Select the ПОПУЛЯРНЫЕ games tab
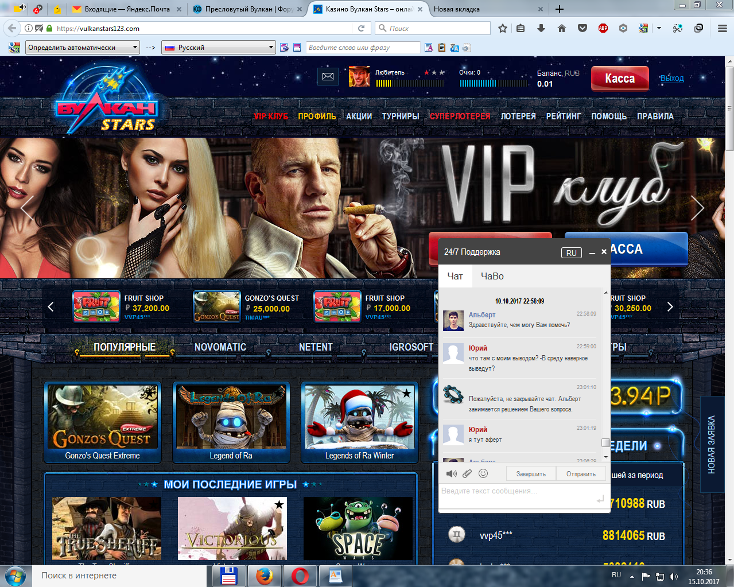The width and height of the screenshot is (734, 587). tap(125, 347)
